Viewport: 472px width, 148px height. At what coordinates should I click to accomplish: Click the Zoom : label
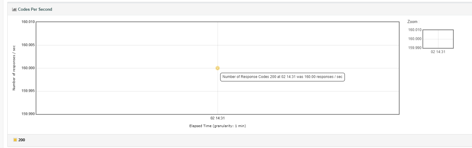[x=413, y=22]
